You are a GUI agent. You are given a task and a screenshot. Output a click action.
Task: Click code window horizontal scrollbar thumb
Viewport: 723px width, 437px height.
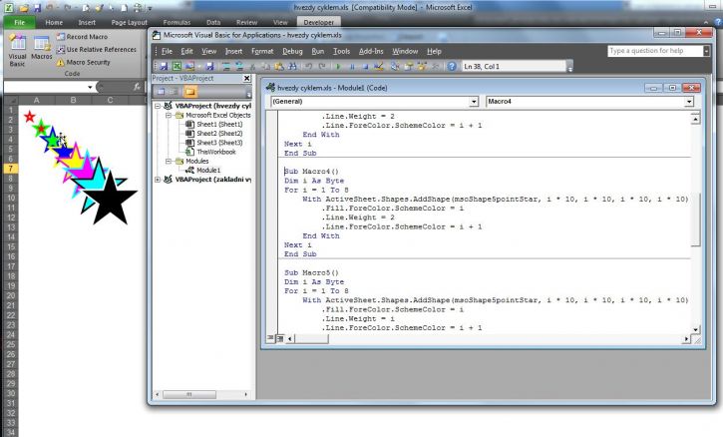pyautogui.click(x=312, y=338)
